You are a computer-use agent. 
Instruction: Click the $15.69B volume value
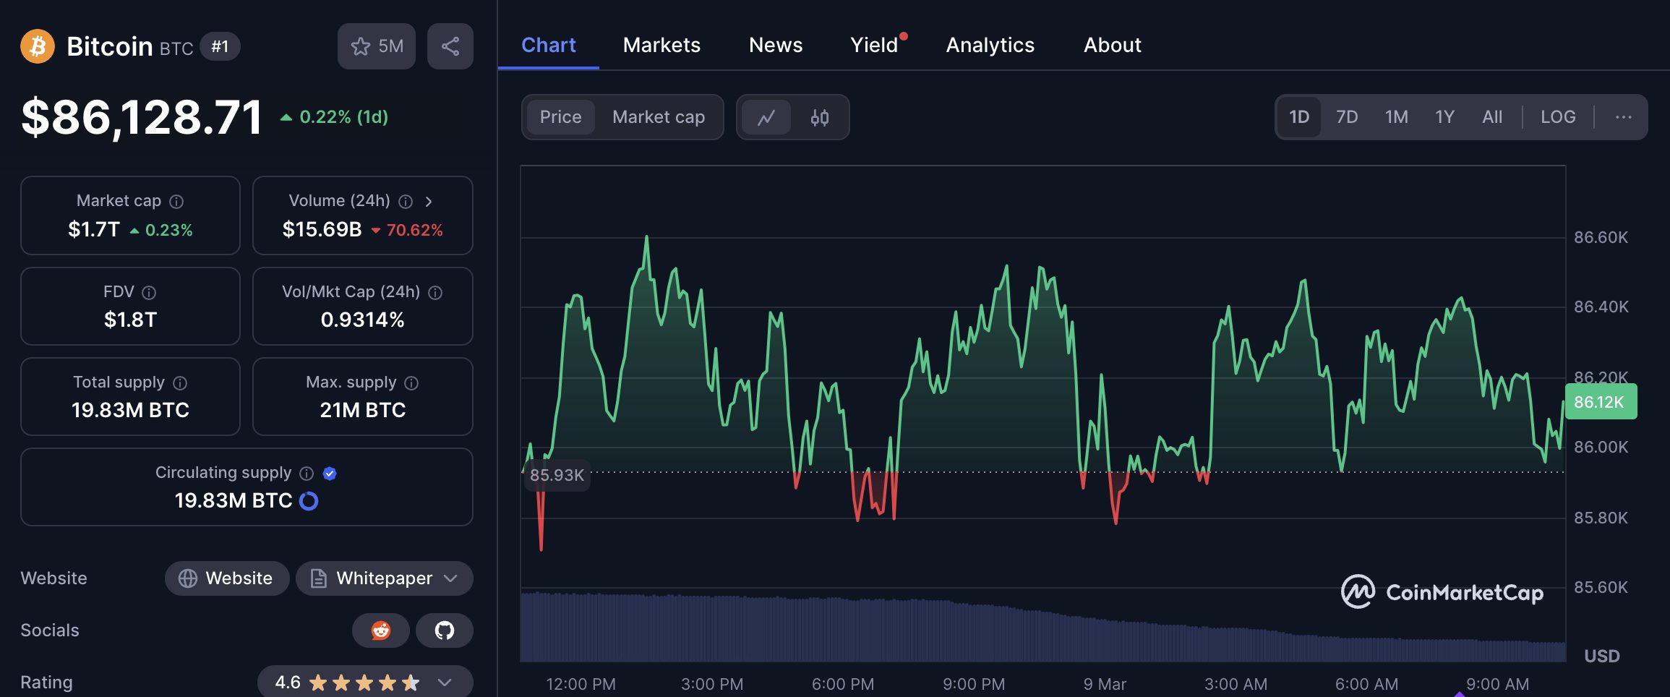(322, 230)
